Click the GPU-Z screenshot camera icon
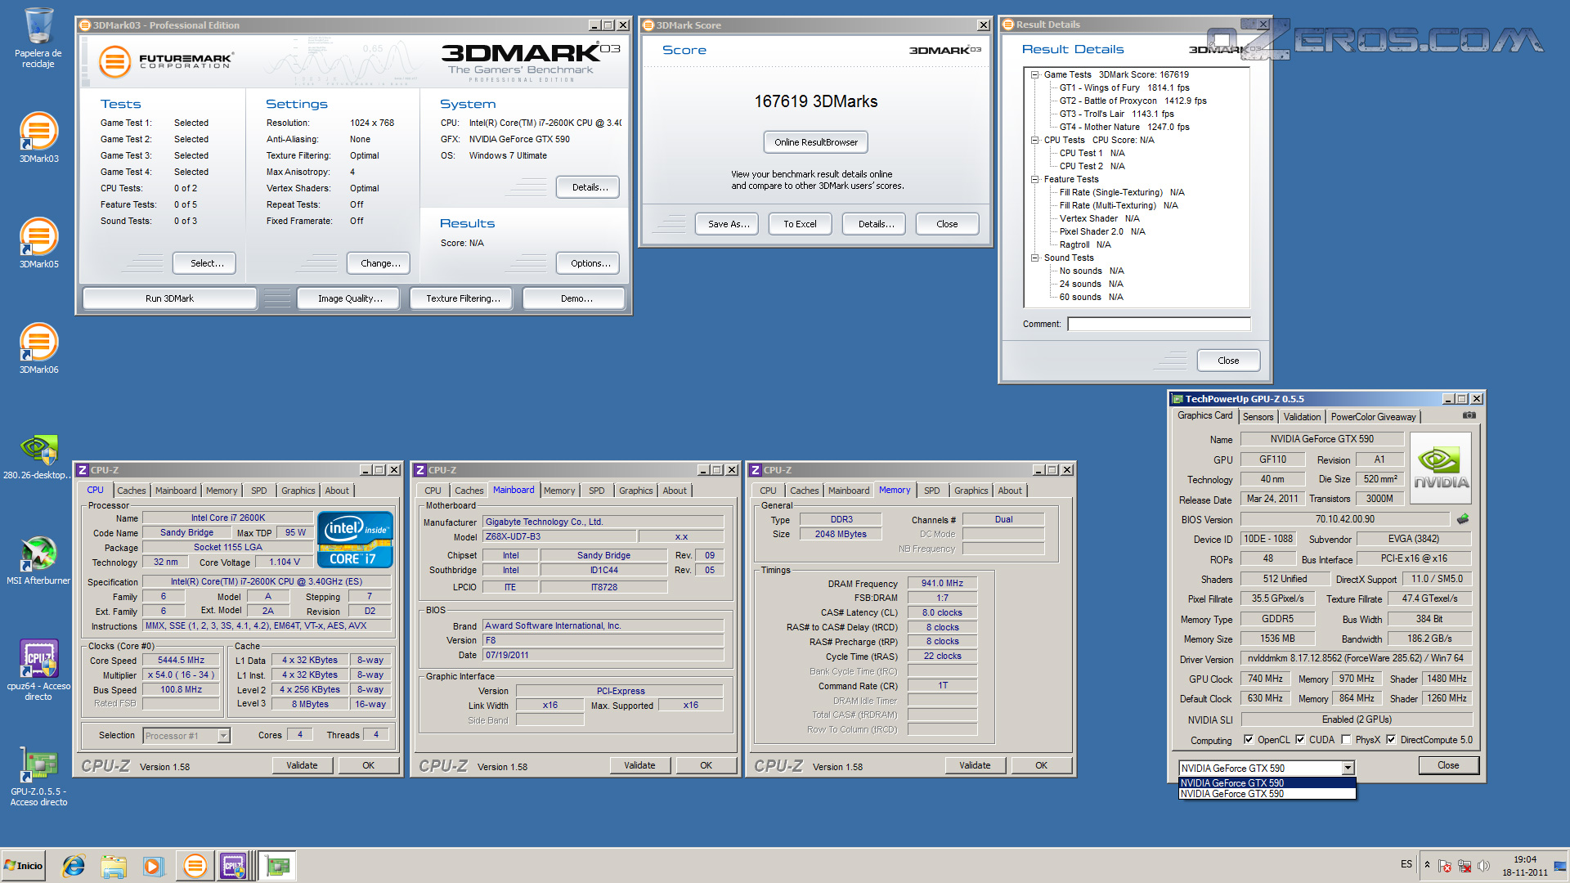The image size is (1570, 883). [1469, 415]
